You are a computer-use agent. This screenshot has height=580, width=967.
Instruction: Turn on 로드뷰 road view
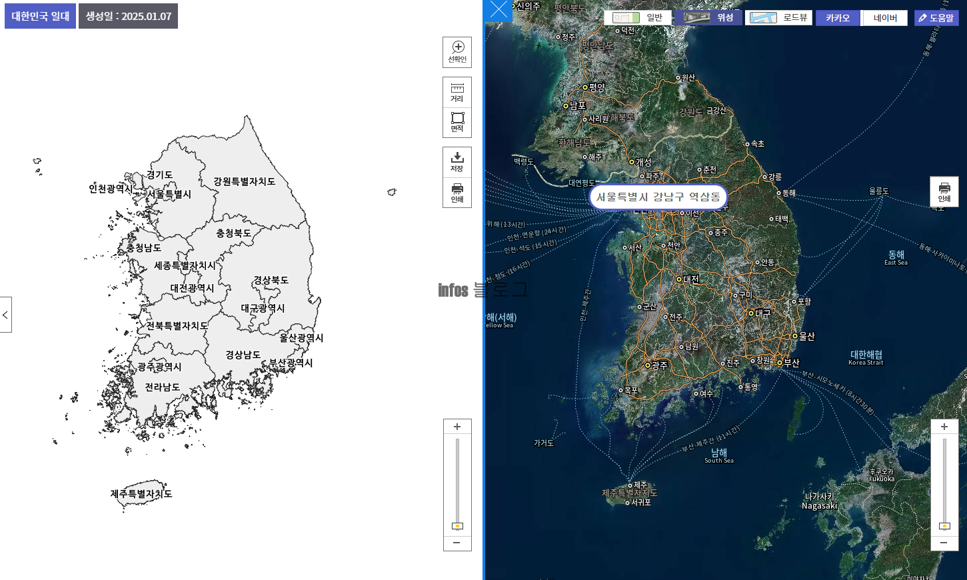coord(778,17)
